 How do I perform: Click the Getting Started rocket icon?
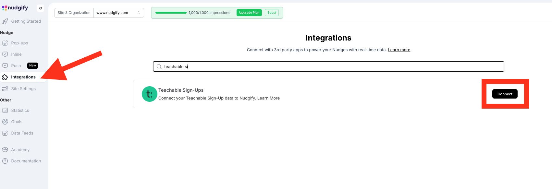tap(5, 21)
